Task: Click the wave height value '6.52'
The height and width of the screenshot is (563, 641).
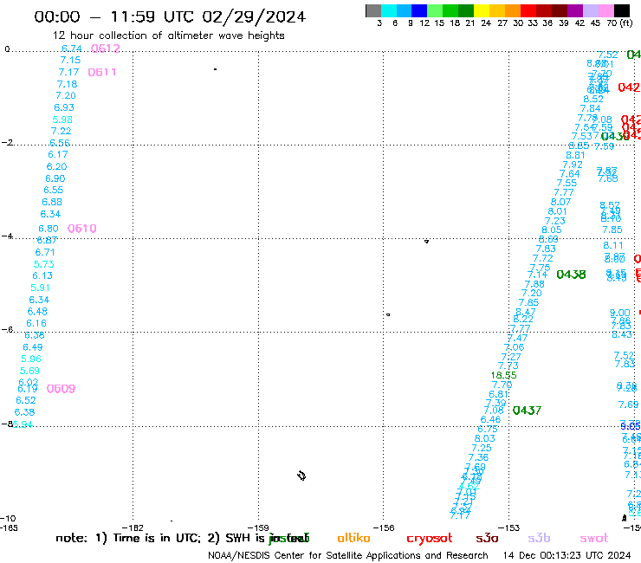Action: click(x=26, y=400)
